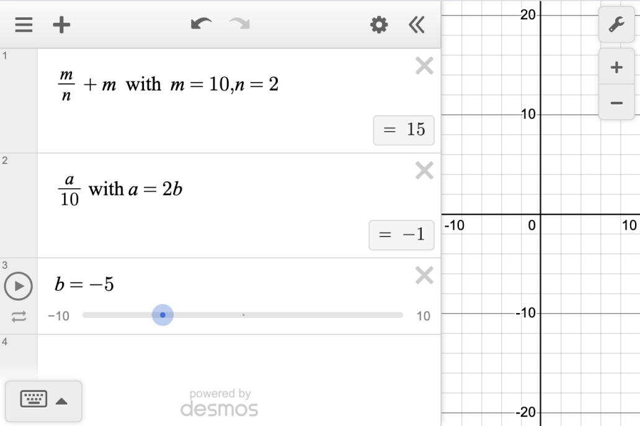This screenshot has width=640, height=426.
Task: Open graph settings gear icon
Action: click(x=379, y=25)
